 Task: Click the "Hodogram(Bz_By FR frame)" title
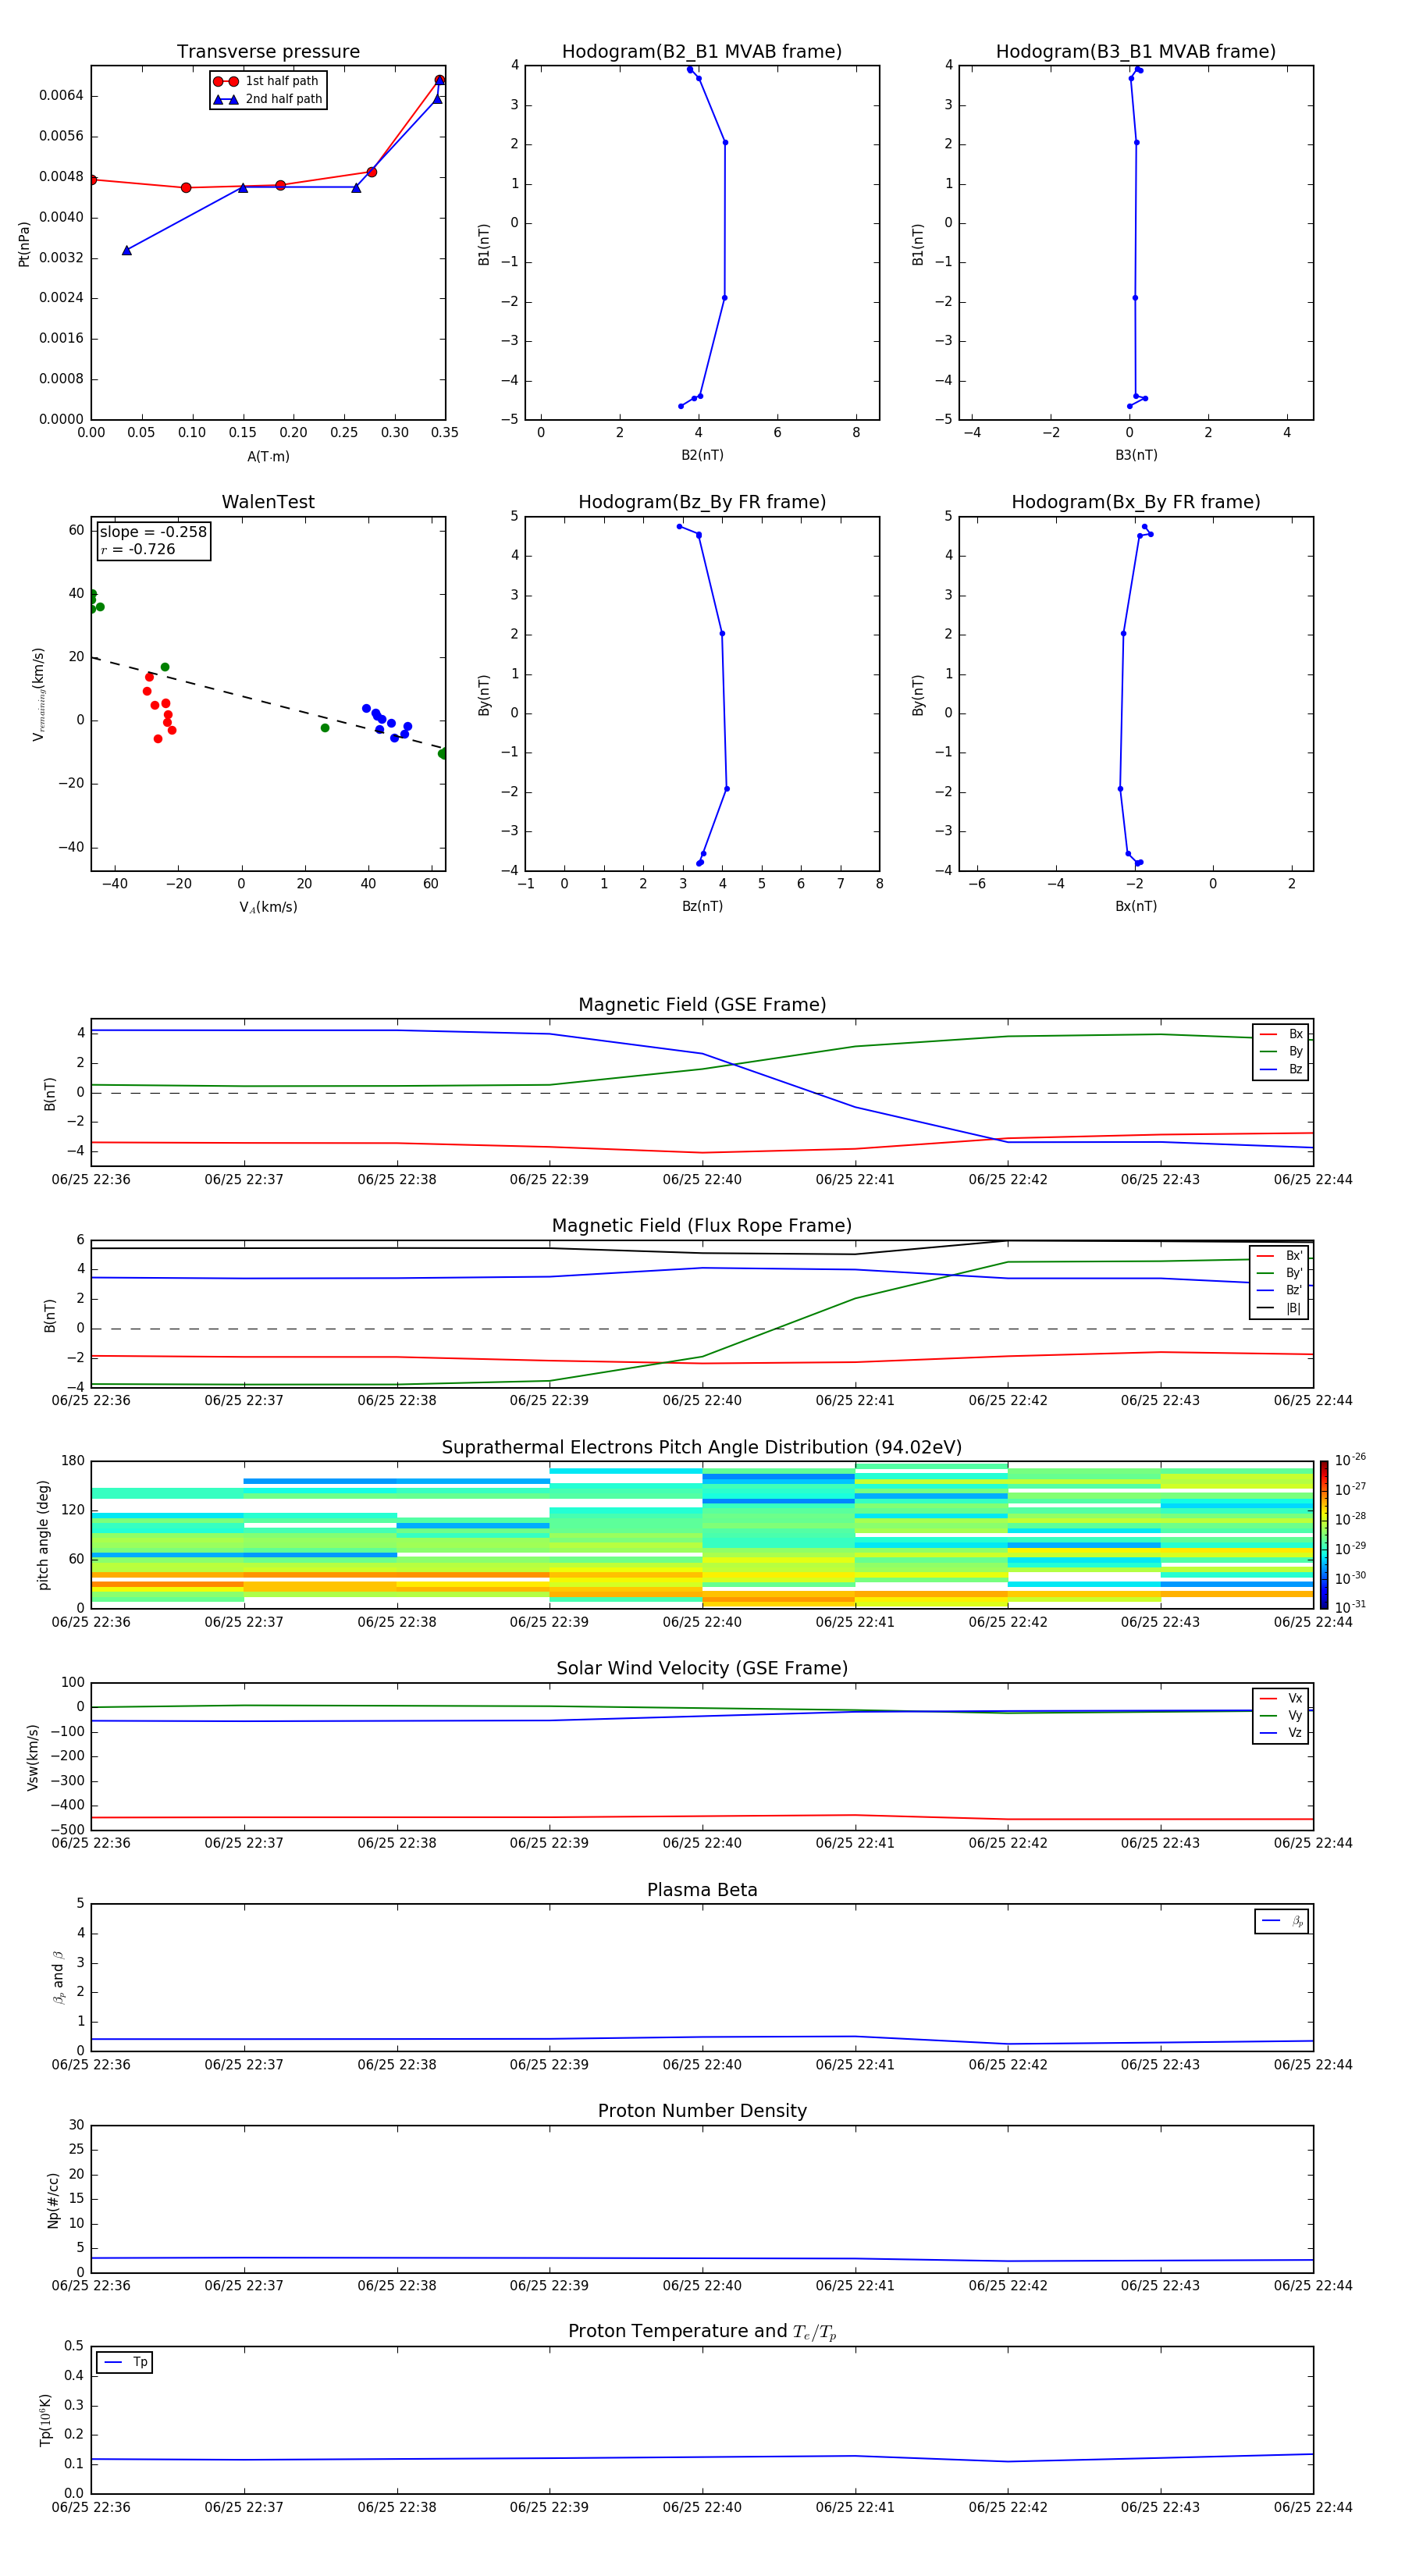click(702, 502)
